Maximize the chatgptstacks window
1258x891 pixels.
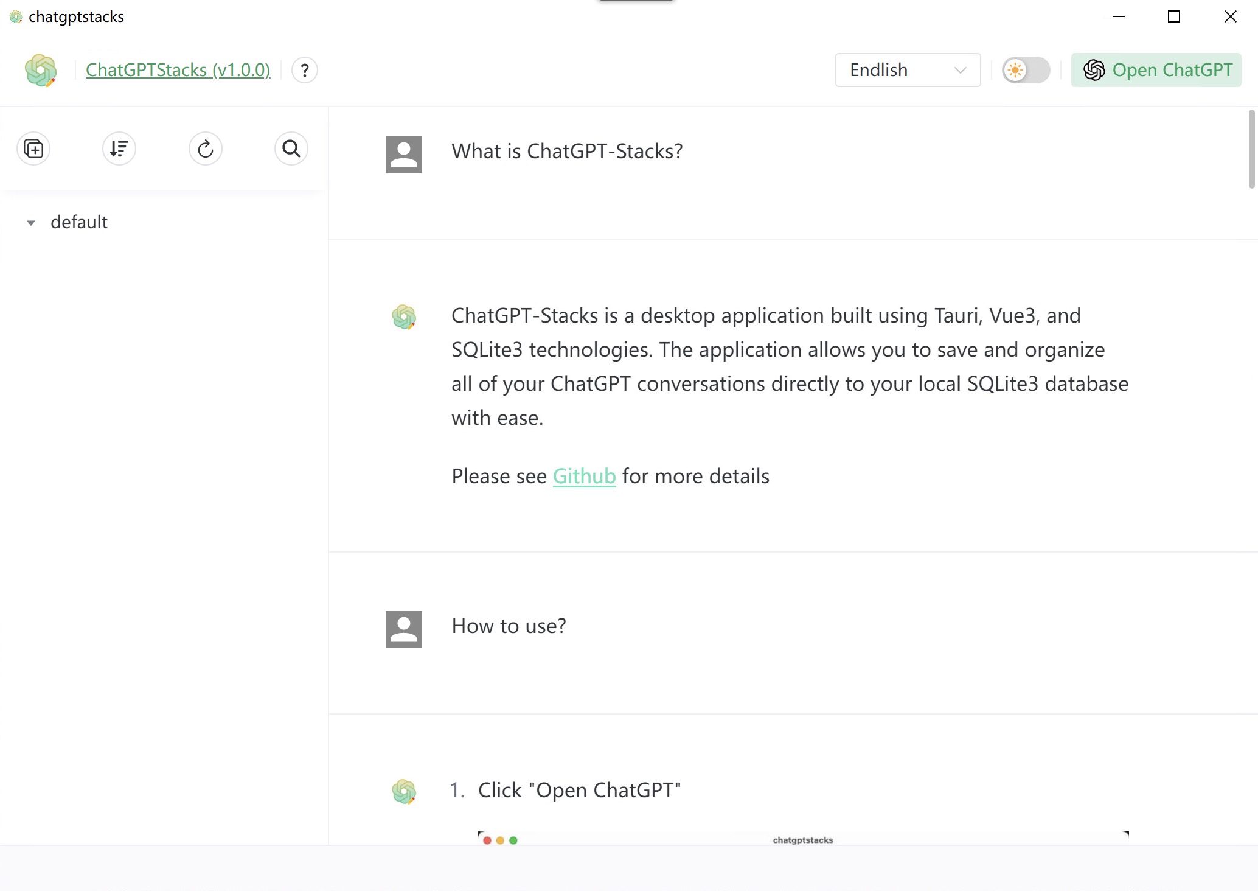pyautogui.click(x=1174, y=17)
